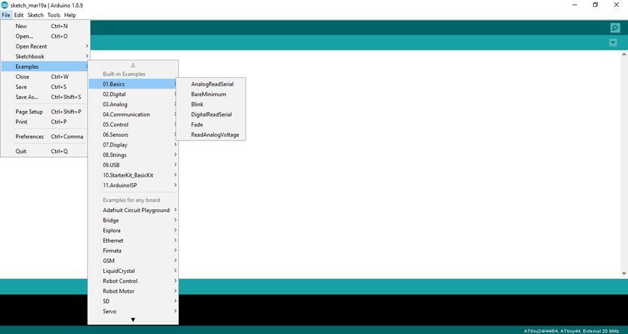Open the tab options dropdown arrow

click(x=613, y=42)
